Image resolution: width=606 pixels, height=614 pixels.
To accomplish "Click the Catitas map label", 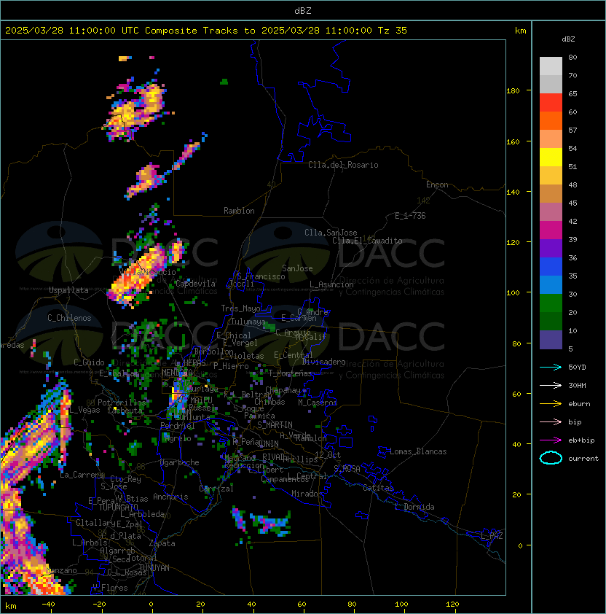I will coord(378,488).
